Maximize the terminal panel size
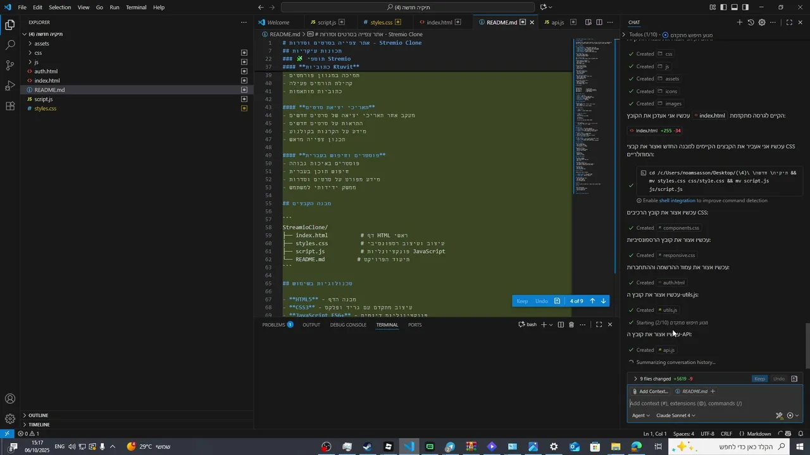Image resolution: width=810 pixels, height=455 pixels. [x=599, y=325]
